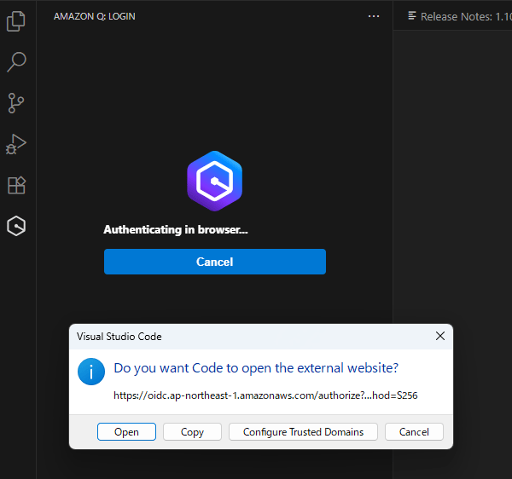Close the Visual Studio Code dialog with X
Viewport: 512px width, 479px height.
tap(440, 336)
